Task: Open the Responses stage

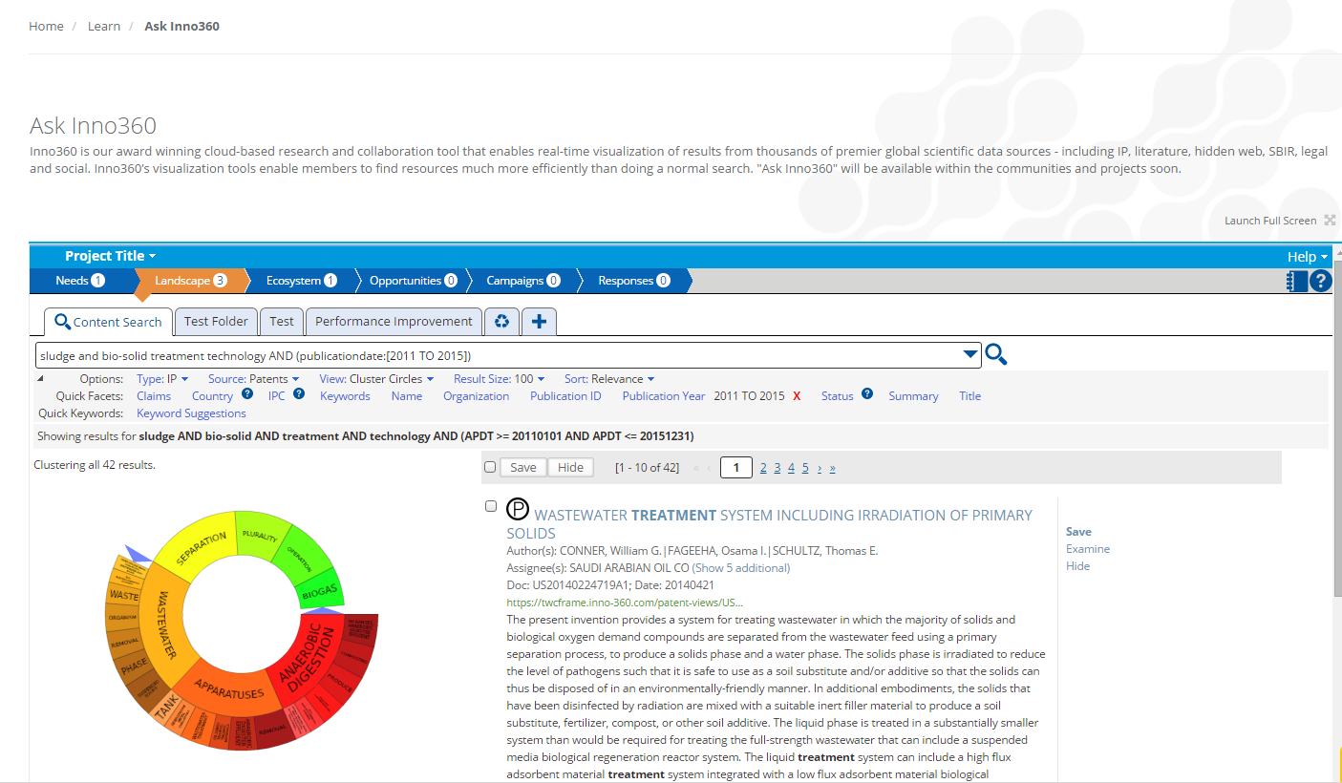Action: [x=633, y=281]
